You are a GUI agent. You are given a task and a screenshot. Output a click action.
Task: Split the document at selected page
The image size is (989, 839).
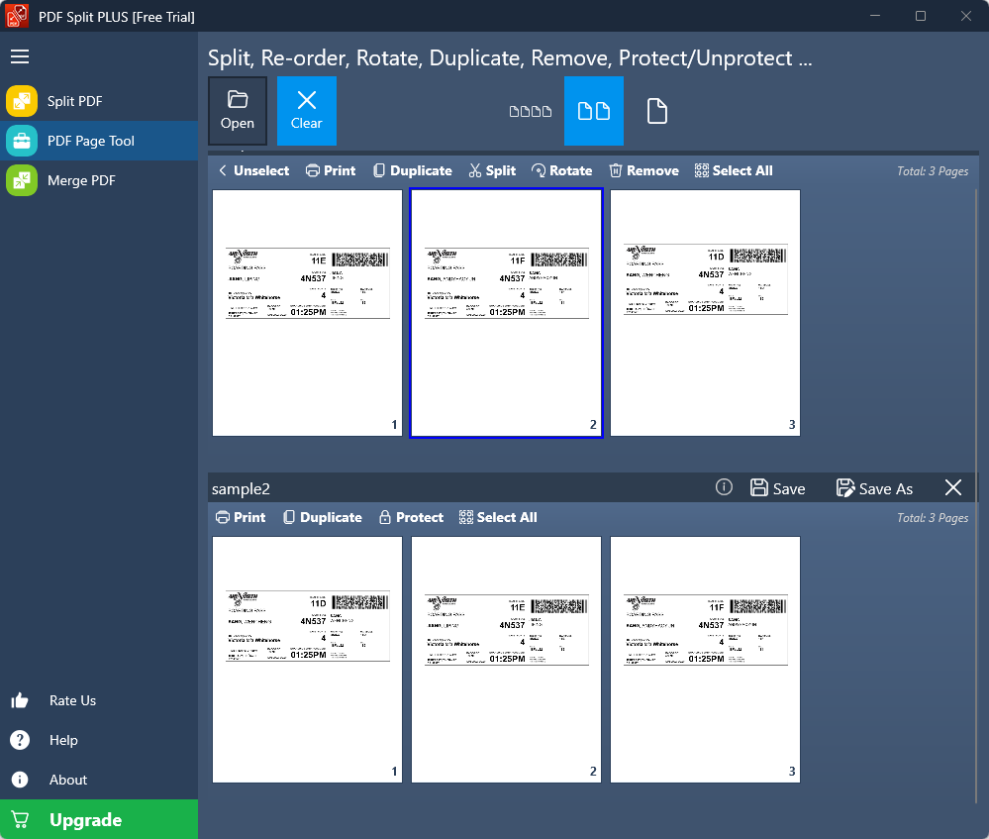pyautogui.click(x=492, y=170)
